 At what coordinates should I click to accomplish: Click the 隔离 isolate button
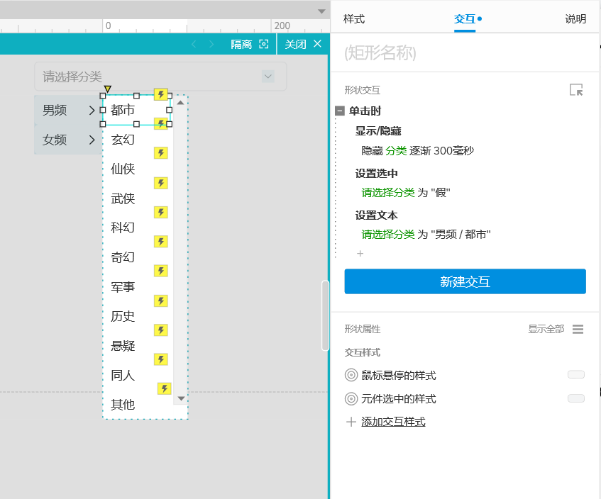coord(241,45)
